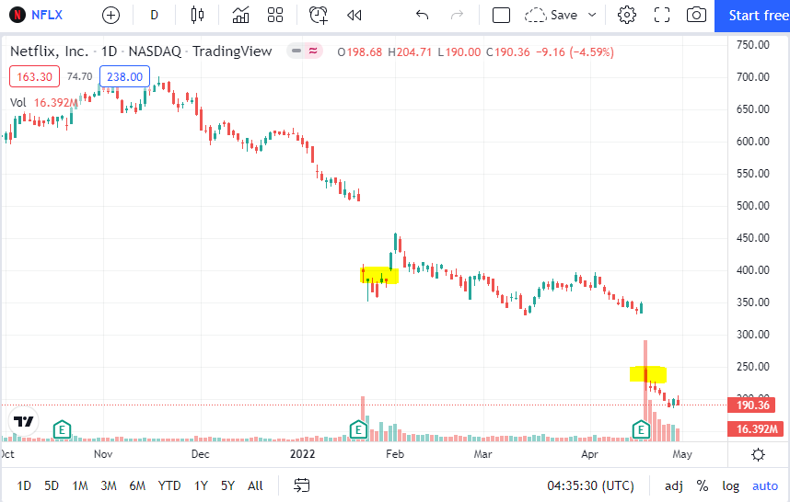This screenshot has width=790, height=502.
Task: Show All available data range
Action: coord(255,485)
